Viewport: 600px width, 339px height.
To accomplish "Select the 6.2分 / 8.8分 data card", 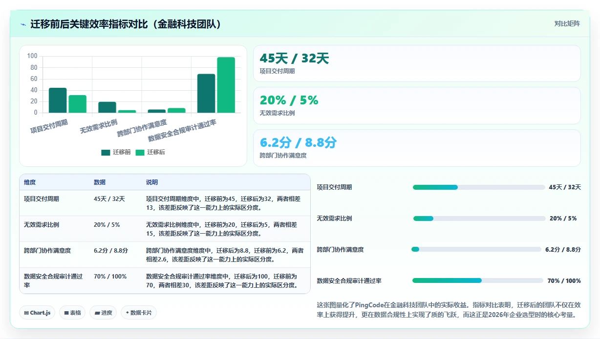I will (x=417, y=148).
